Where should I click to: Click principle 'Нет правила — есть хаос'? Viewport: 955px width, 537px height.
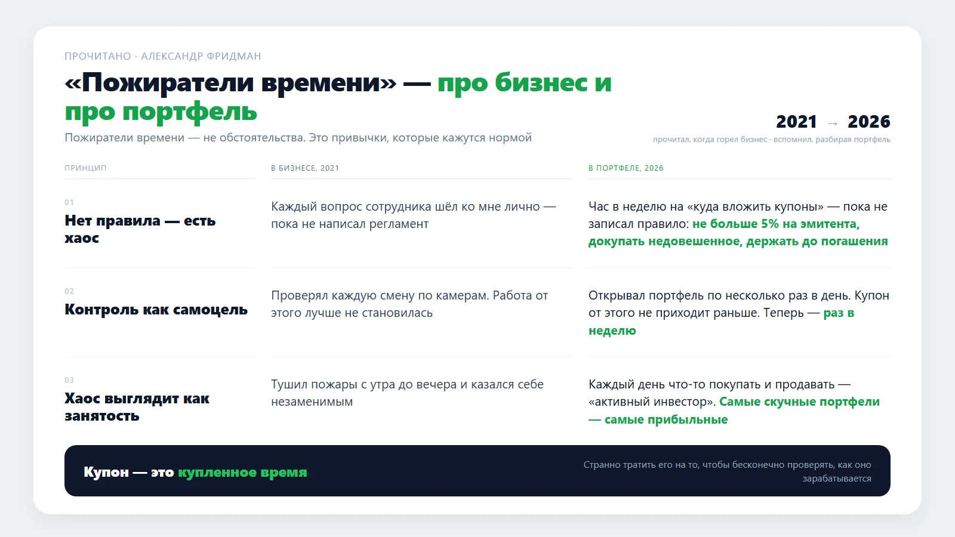point(140,229)
